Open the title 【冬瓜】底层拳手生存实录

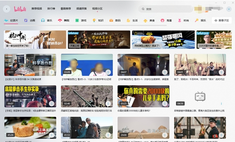point(30,111)
